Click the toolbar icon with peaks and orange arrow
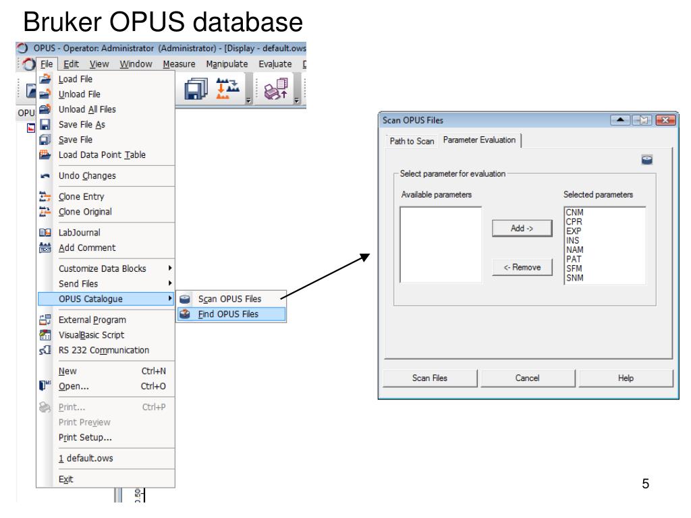The width and height of the screenshot is (691, 518). click(227, 88)
